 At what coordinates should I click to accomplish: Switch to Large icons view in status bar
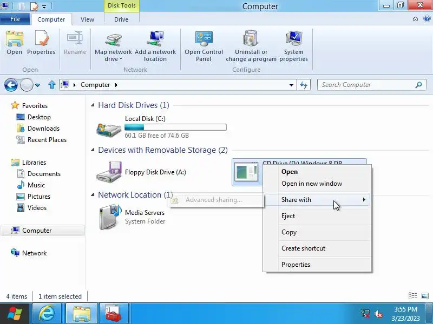pos(425,296)
